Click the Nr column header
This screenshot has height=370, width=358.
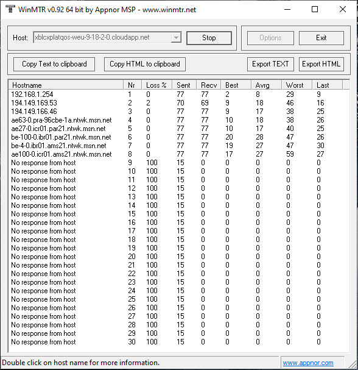(x=133, y=85)
